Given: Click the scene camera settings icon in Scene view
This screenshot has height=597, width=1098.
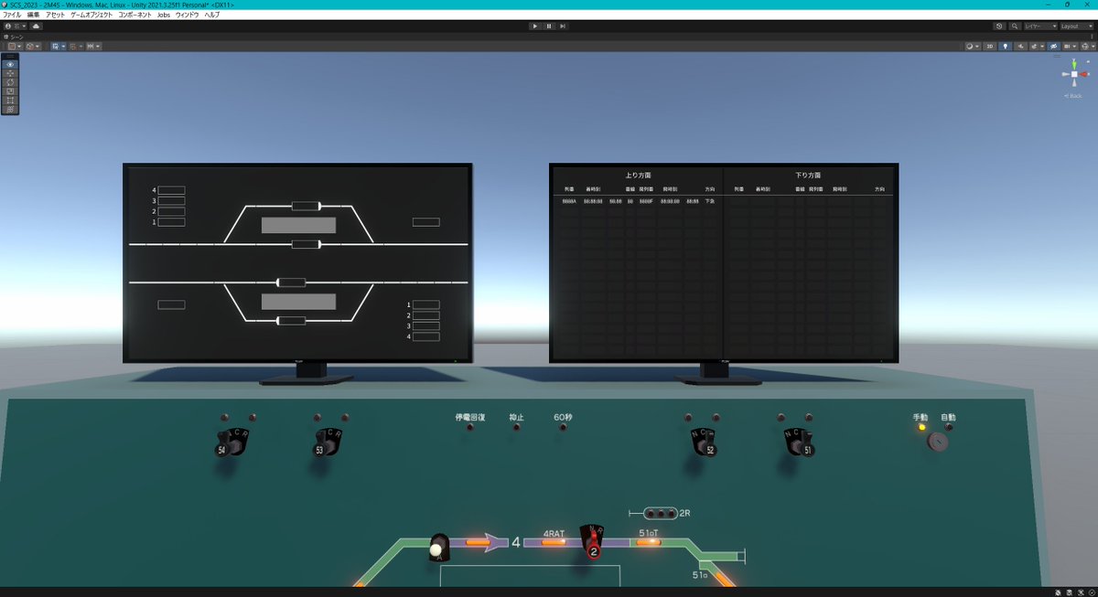Looking at the screenshot, I should [1067, 46].
